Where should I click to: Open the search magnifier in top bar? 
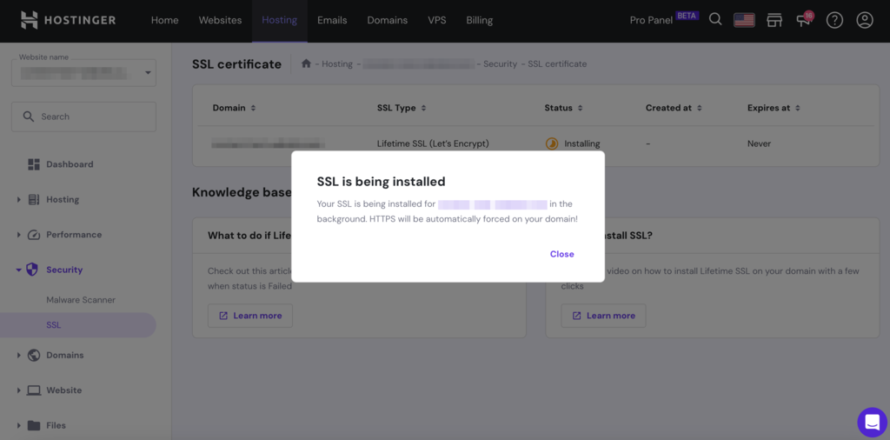(x=716, y=20)
